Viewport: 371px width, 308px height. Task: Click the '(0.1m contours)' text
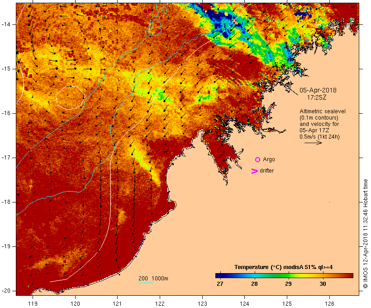319,118
